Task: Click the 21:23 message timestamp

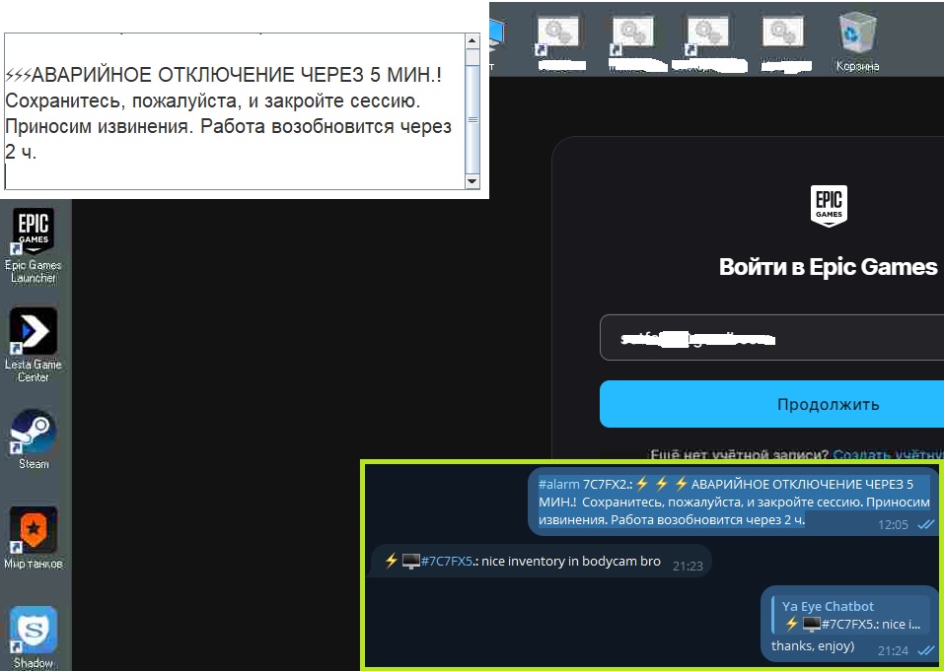Action: coord(688,566)
